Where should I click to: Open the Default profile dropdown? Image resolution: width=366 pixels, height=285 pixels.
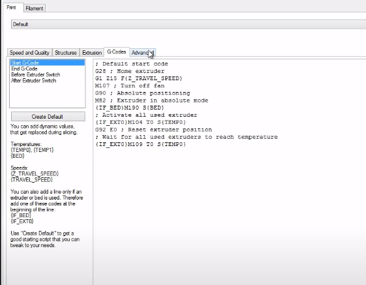click(x=188, y=24)
